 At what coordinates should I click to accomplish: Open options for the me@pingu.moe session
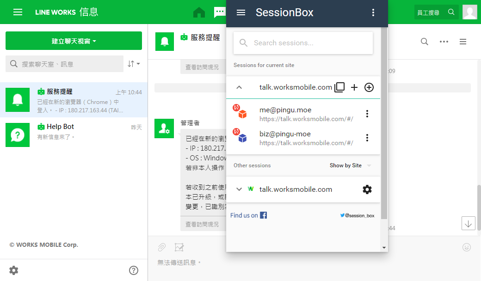pos(367,113)
